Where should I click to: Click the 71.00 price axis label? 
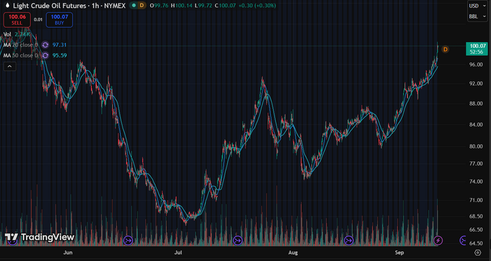[x=475, y=200]
